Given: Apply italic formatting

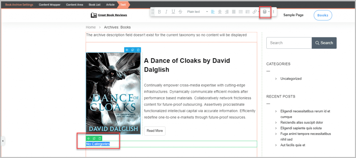Looking at the screenshot, I should point(166,12).
